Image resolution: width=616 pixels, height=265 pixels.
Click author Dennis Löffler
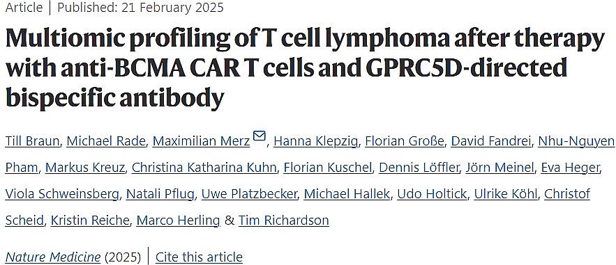point(419,168)
